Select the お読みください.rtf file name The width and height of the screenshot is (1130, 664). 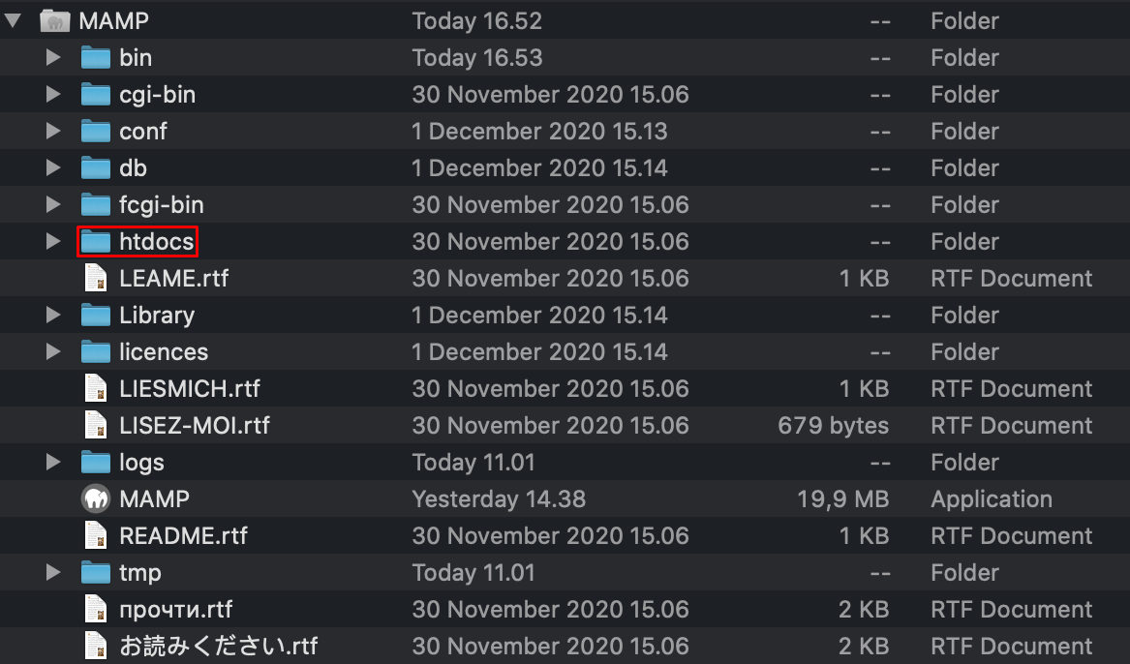pyautogui.click(x=218, y=647)
